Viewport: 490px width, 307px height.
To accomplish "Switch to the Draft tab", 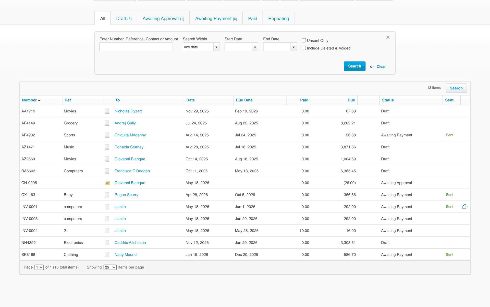I will click(124, 18).
